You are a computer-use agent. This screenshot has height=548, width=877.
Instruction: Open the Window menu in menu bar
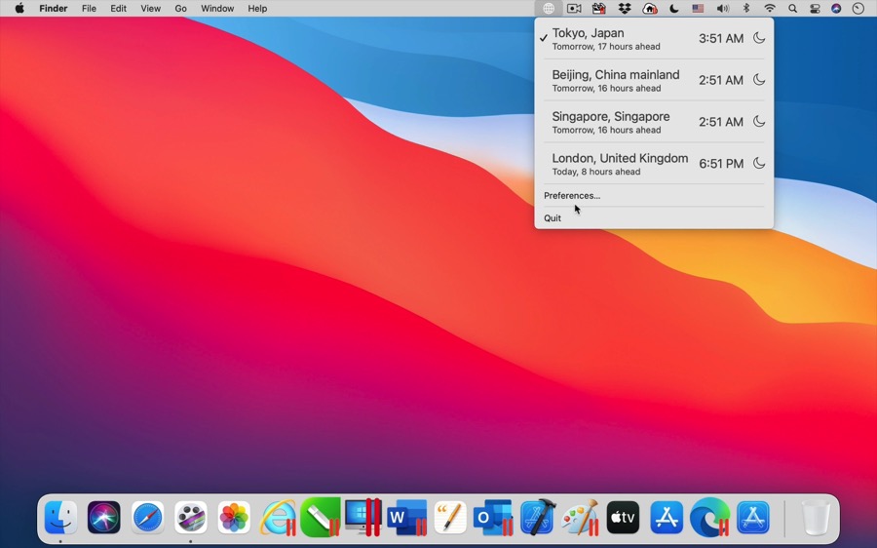pos(217,9)
